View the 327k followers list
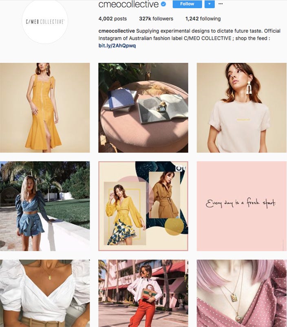This screenshot has height=327, width=287. [x=156, y=19]
